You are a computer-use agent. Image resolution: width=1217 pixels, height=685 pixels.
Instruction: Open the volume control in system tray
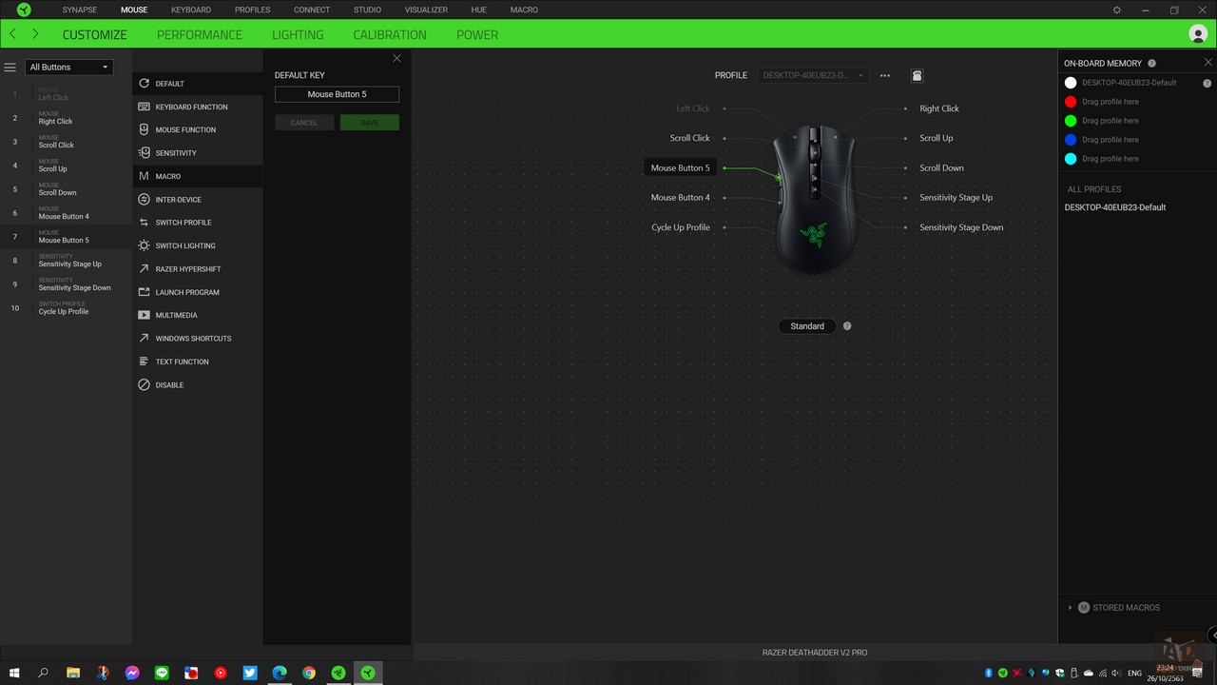click(x=1116, y=673)
